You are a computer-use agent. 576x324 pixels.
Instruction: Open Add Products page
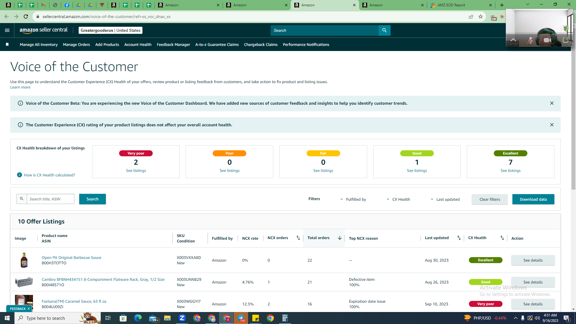(107, 44)
